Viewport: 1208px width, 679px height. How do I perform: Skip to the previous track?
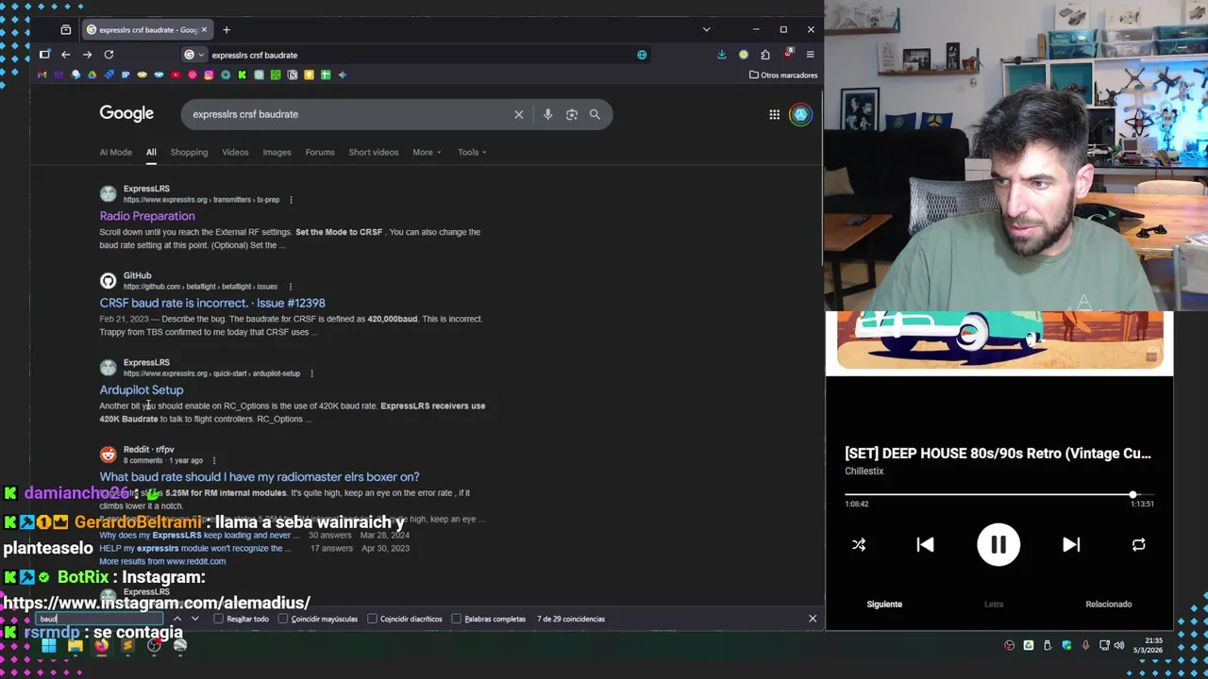(925, 545)
